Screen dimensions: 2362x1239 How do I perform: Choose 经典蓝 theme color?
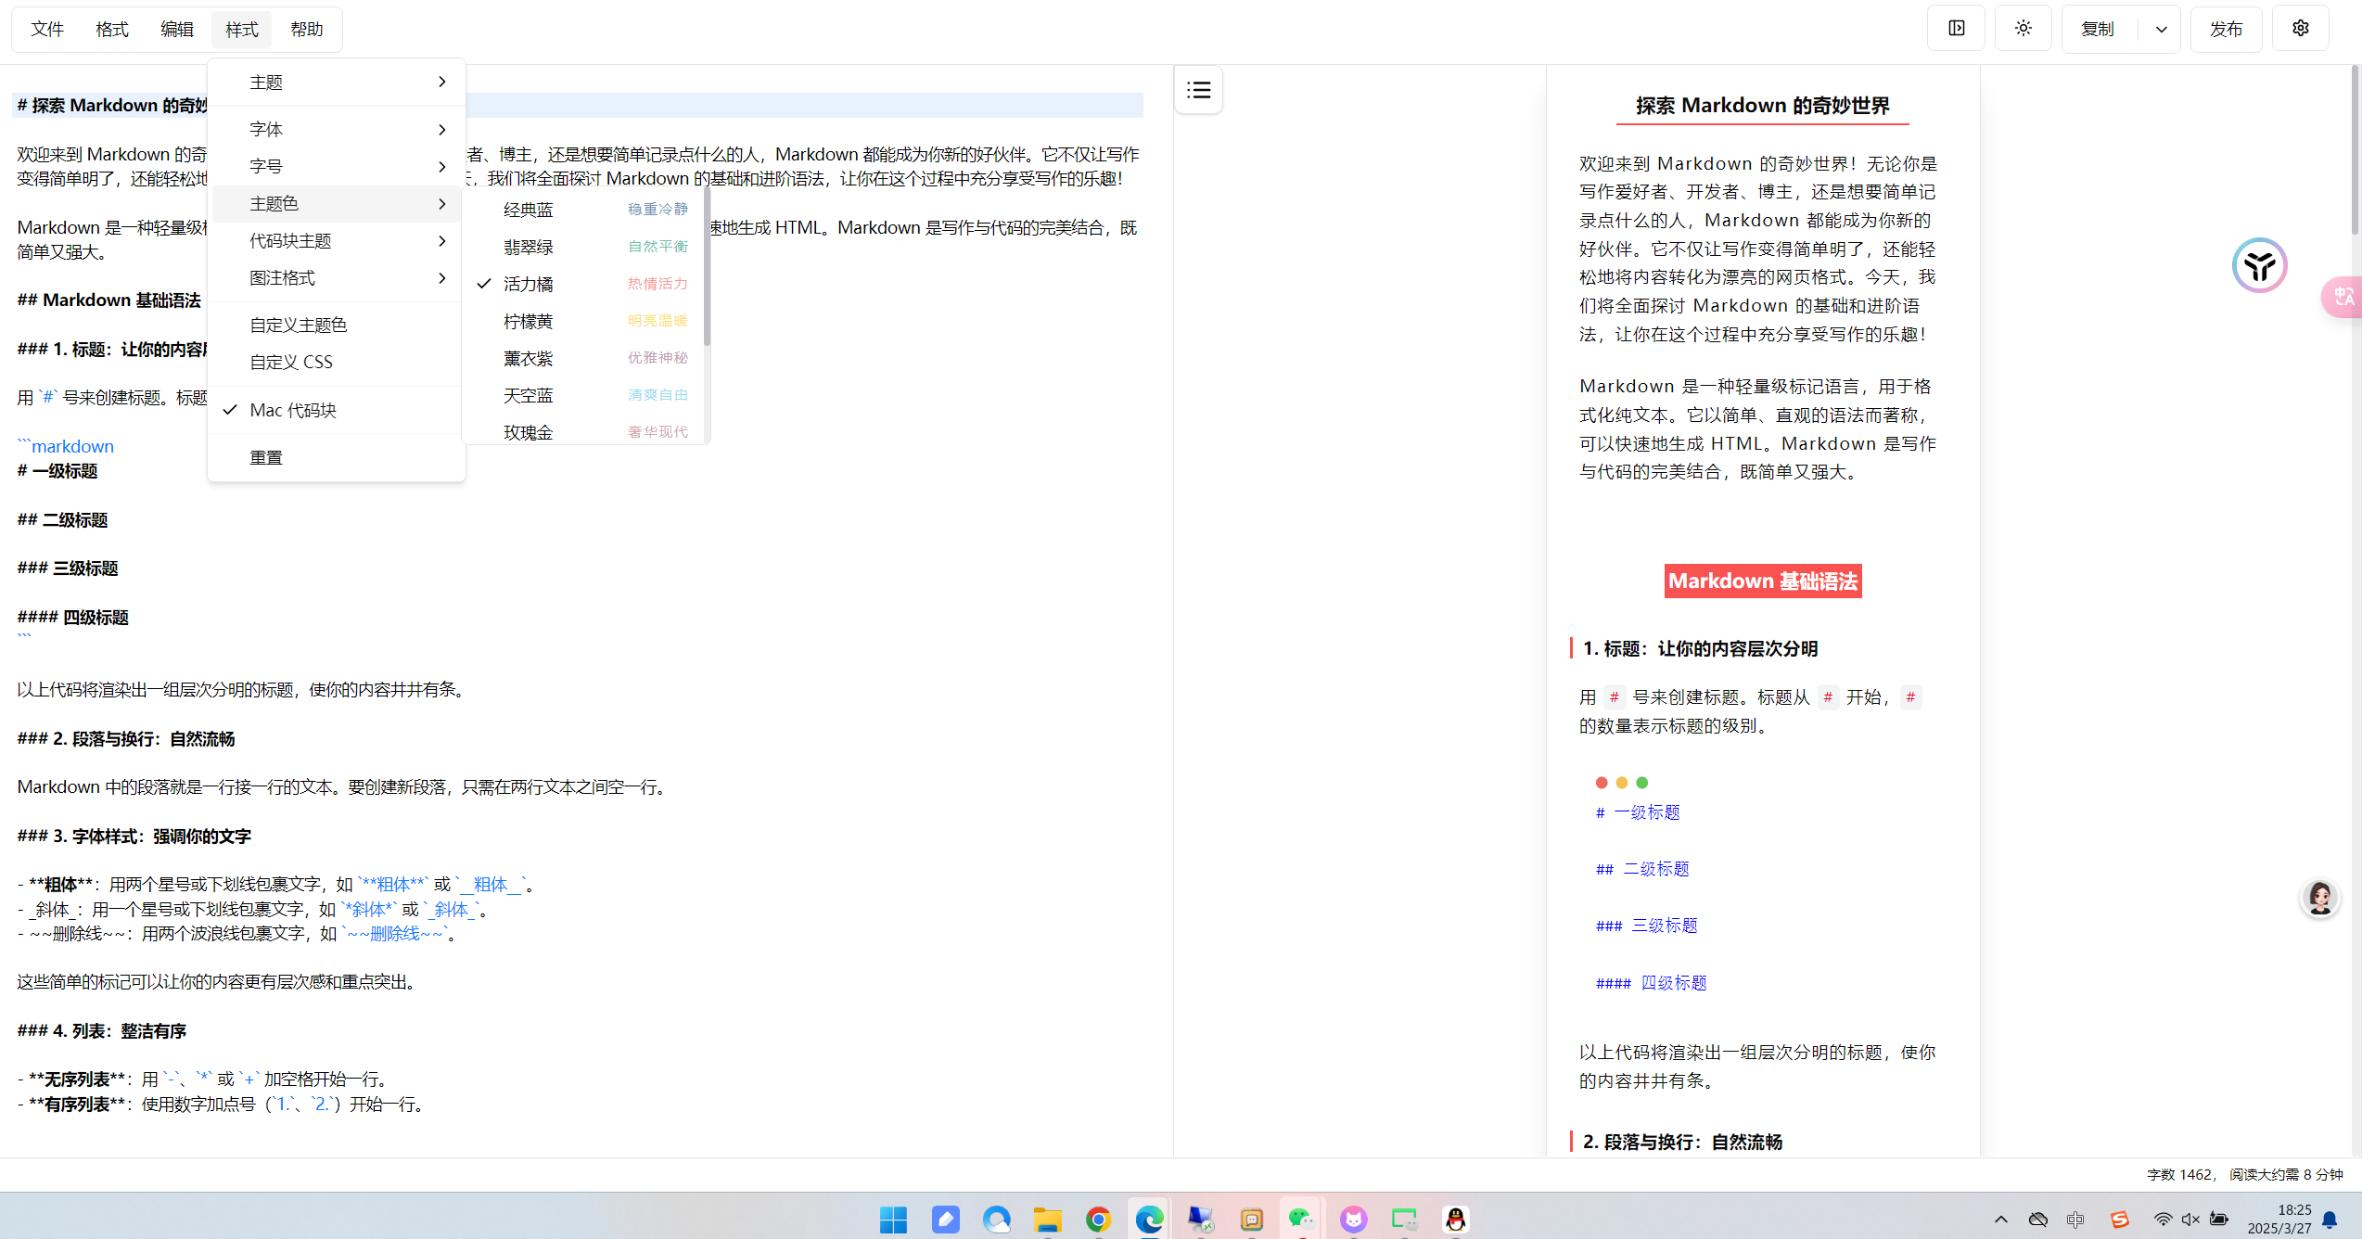click(x=584, y=210)
